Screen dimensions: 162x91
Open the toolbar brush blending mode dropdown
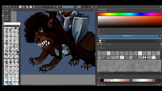[x=44, y=7]
